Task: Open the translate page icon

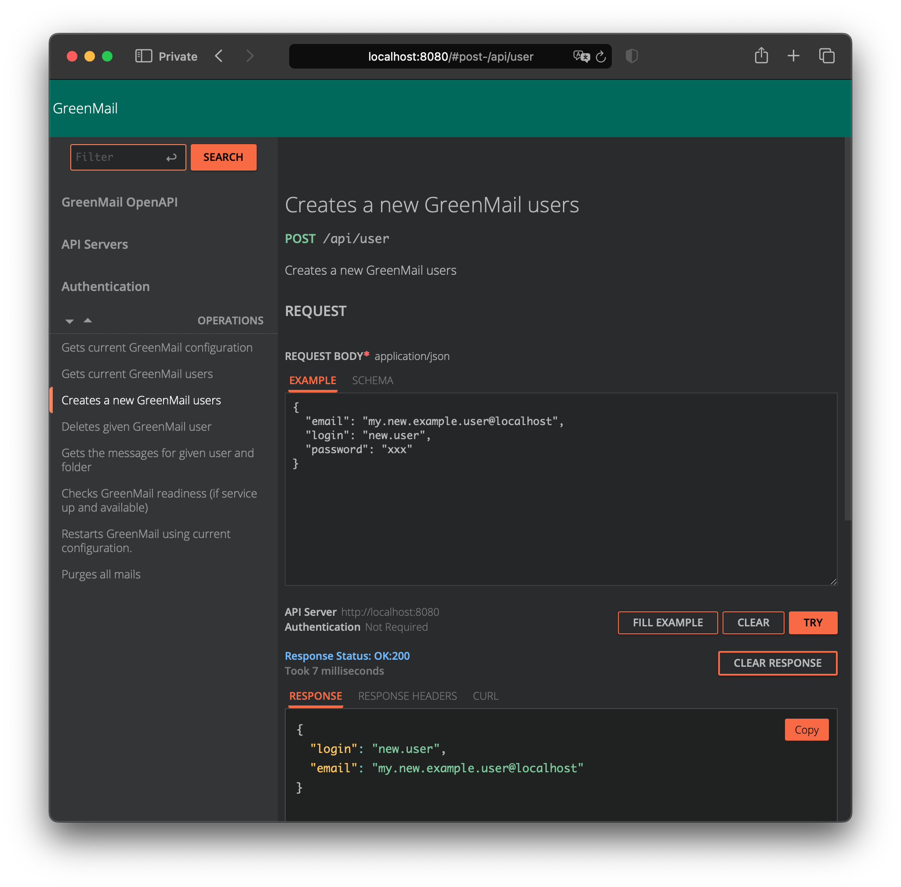Action: coord(581,56)
